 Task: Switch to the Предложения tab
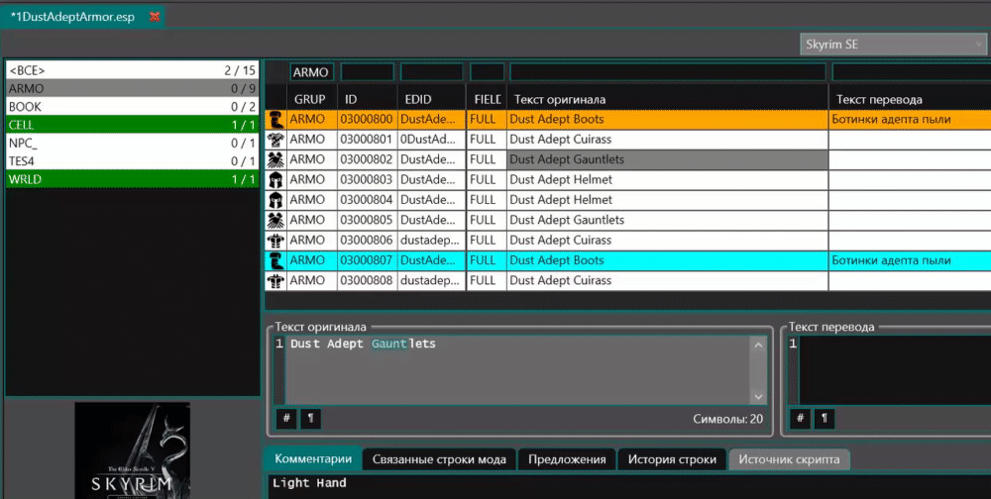point(567,459)
